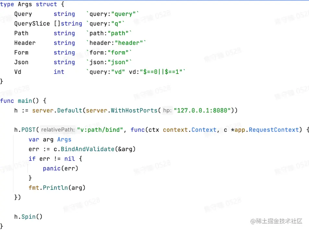Click the `path:"path"` tag

pos(109,33)
